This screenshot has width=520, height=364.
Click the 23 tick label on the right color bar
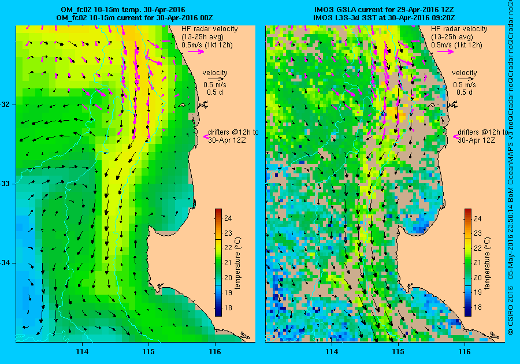[x=478, y=233]
